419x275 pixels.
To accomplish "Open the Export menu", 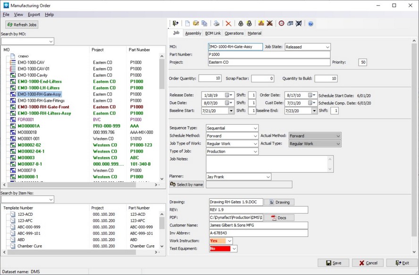I will (34, 15).
